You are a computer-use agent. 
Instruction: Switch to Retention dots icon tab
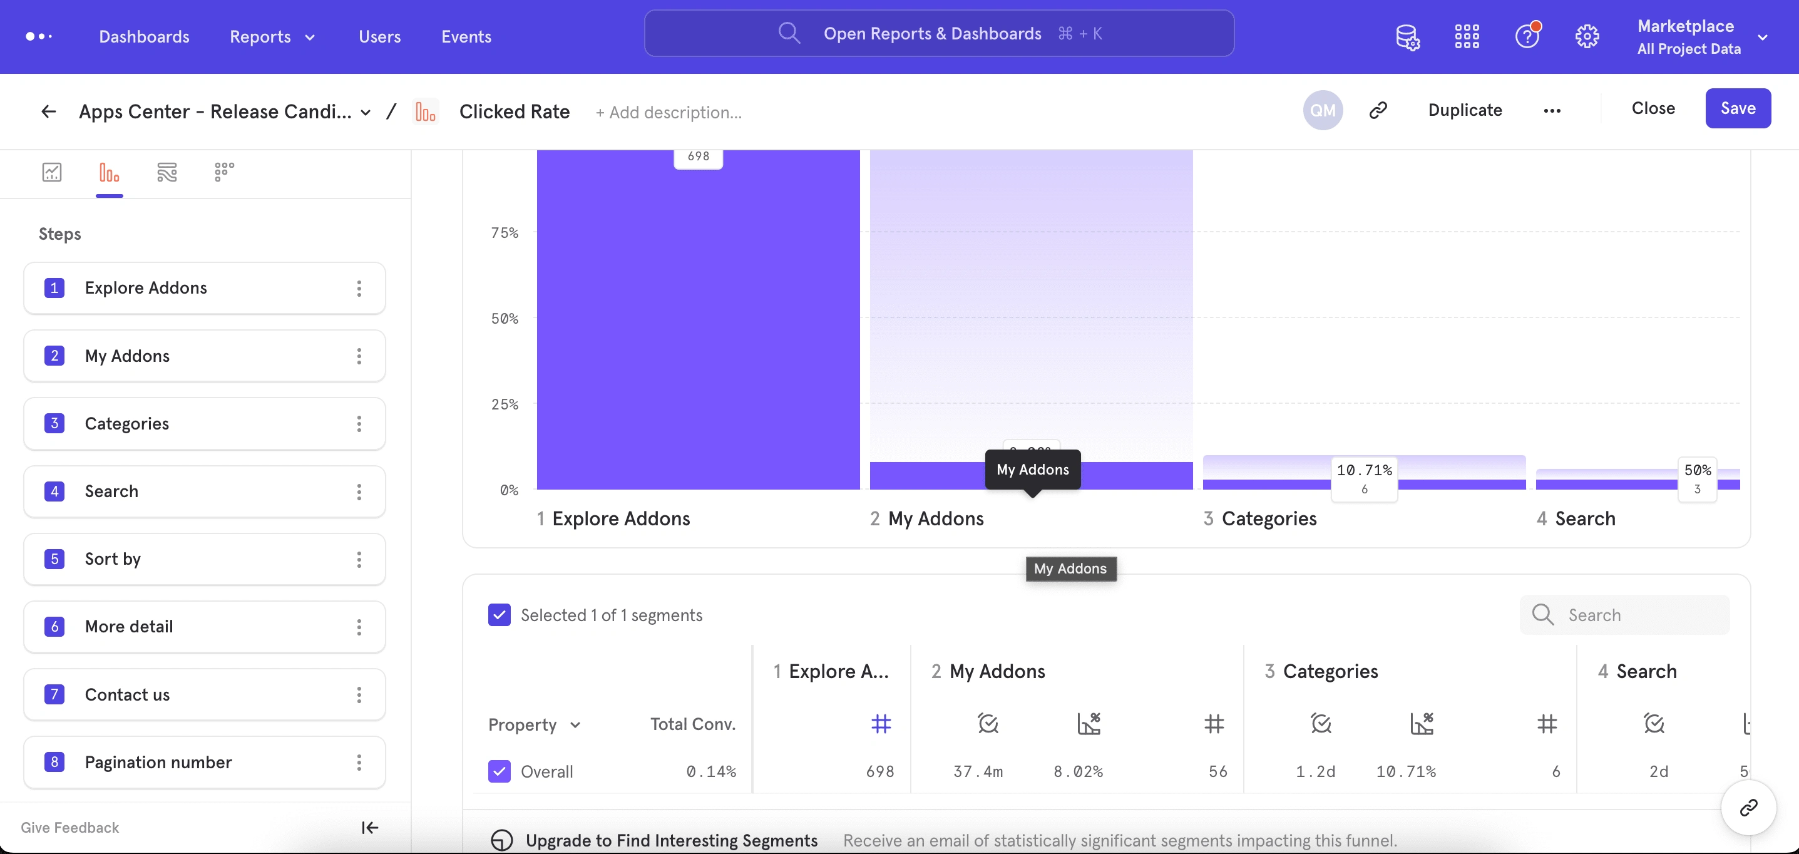click(223, 172)
